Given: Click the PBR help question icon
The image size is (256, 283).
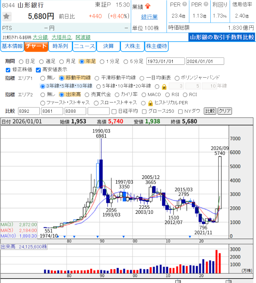Looking at the screenshot, I should (x=206, y=4).
